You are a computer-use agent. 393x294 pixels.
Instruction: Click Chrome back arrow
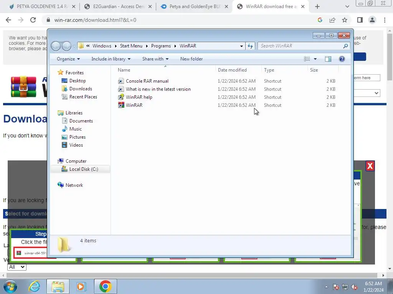tap(8, 20)
